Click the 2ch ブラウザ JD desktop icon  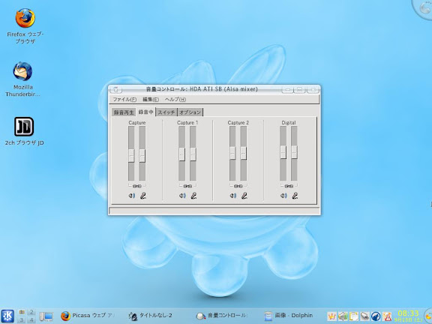click(24, 131)
